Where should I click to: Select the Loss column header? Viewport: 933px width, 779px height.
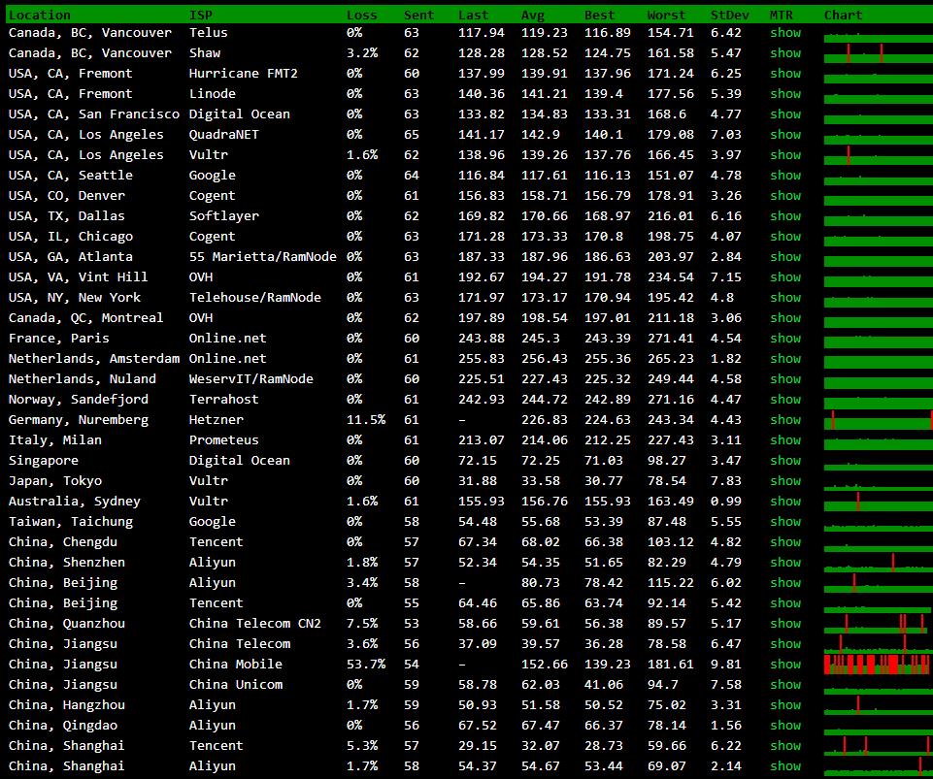(362, 15)
